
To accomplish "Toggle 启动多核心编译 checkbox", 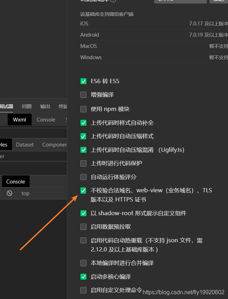I will [83, 277].
